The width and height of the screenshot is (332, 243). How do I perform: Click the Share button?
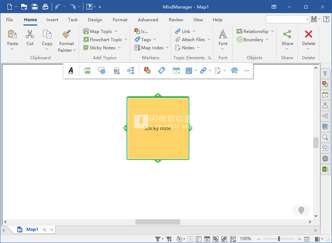tap(287, 40)
